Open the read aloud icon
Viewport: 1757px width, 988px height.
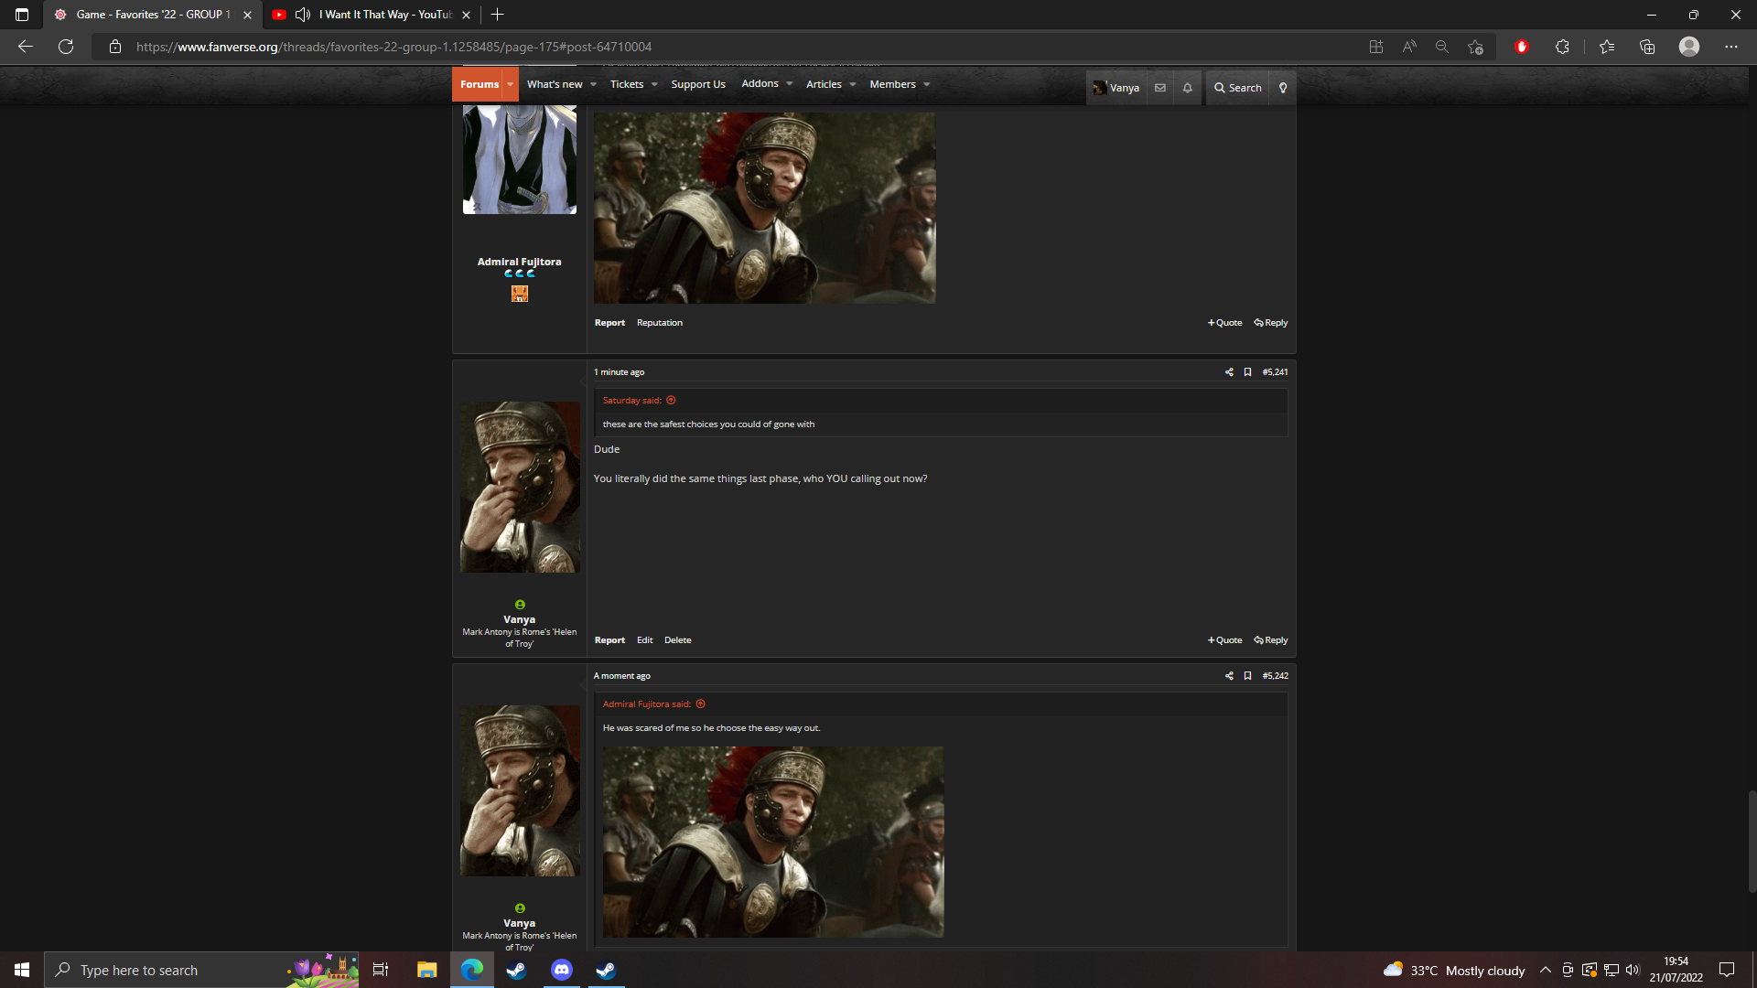(x=1409, y=47)
